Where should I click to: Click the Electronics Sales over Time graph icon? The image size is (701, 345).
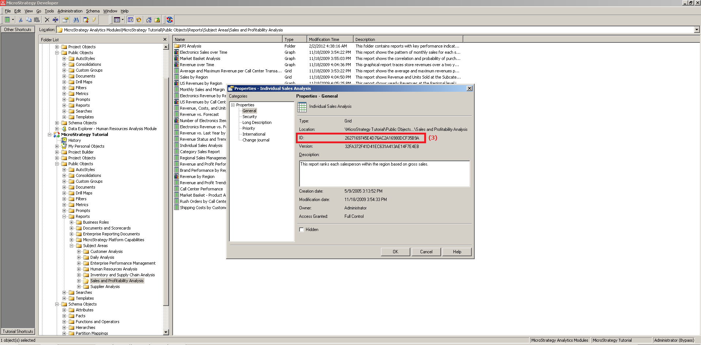tap(177, 52)
